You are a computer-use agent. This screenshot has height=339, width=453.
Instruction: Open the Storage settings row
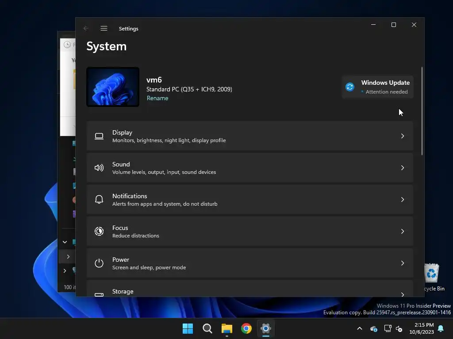click(250, 288)
